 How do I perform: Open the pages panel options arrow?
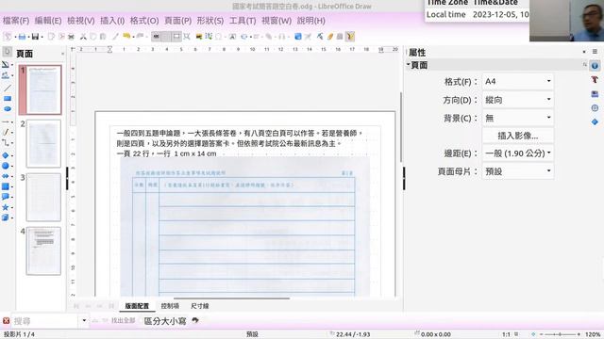click(x=62, y=54)
